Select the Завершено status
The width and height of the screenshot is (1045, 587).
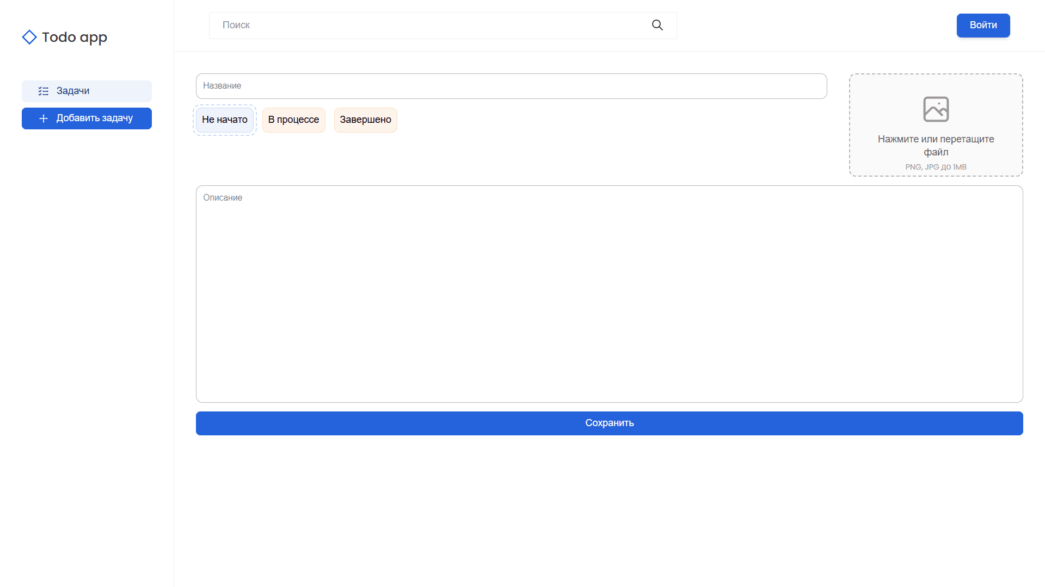click(366, 120)
